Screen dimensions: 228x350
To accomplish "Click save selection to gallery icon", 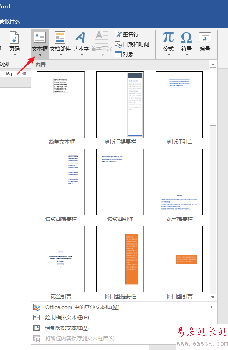I will [37, 339].
